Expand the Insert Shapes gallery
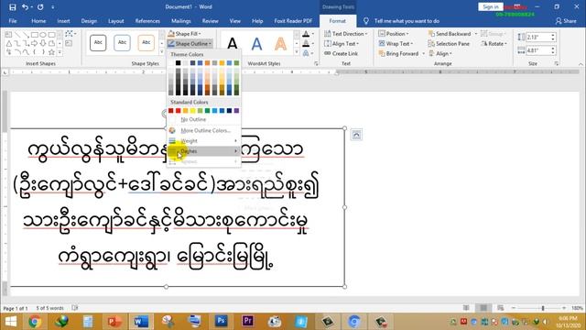586x330 pixels. [x=60, y=53]
